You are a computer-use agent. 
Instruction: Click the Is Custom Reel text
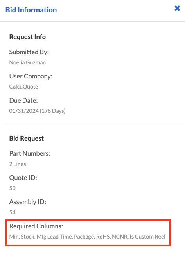[x=147, y=237]
